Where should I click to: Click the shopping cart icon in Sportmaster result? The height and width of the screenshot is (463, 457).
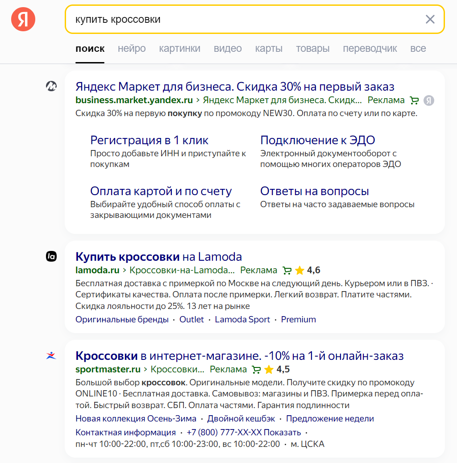(256, 369)
